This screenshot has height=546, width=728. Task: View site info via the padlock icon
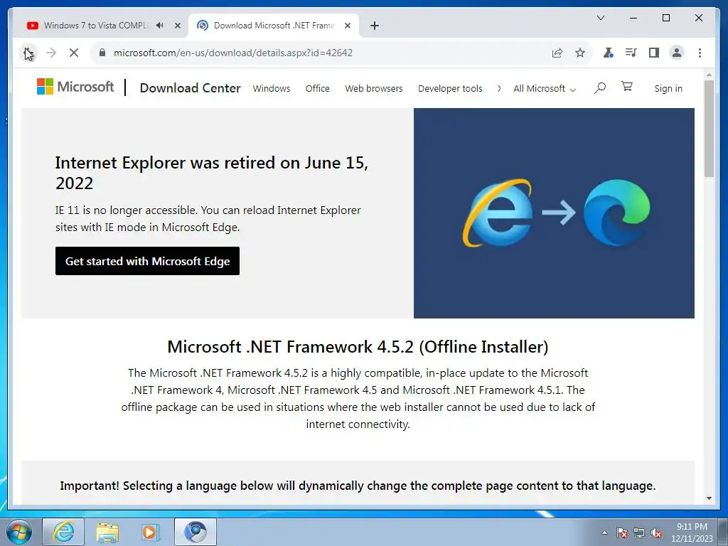click(102, 53)
